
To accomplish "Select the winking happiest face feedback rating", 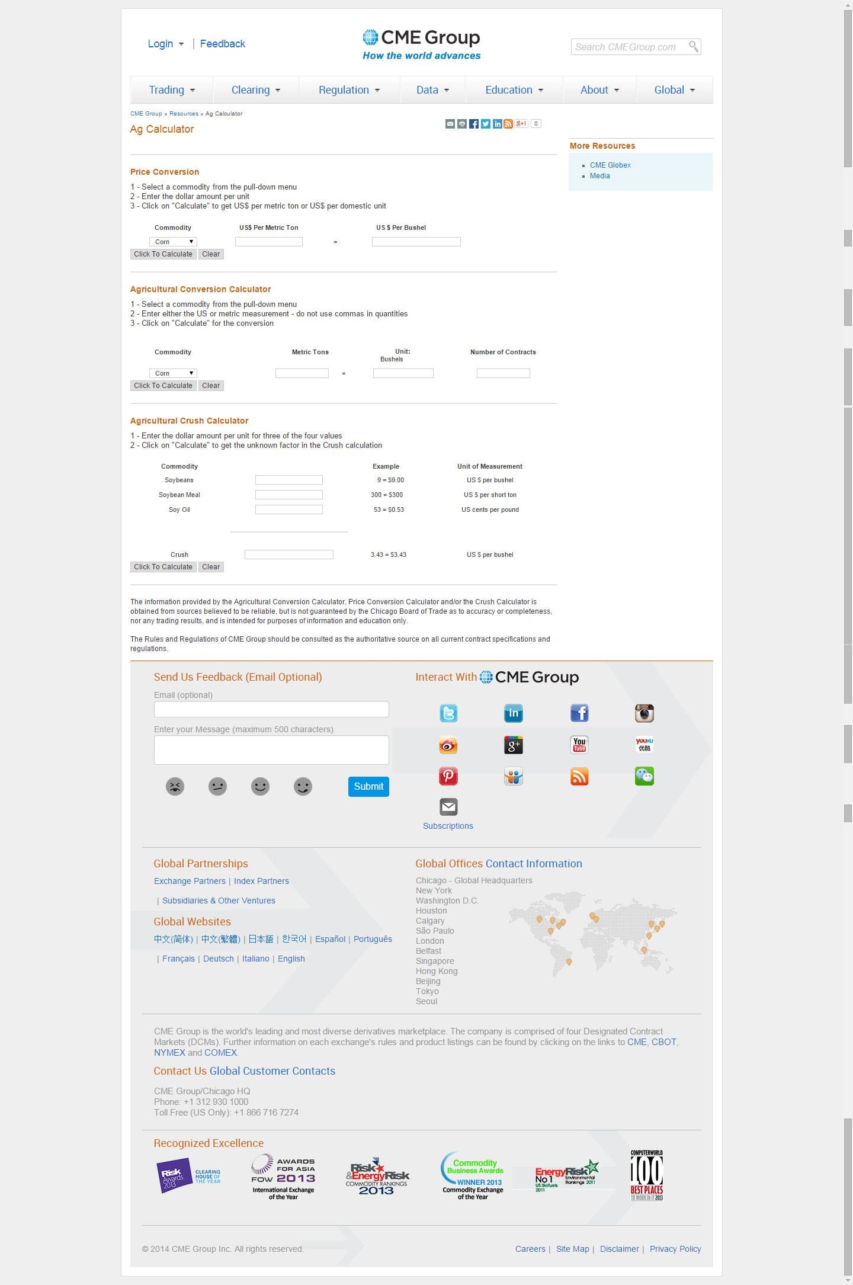I will pyautogui.click(x=303, y=786).
